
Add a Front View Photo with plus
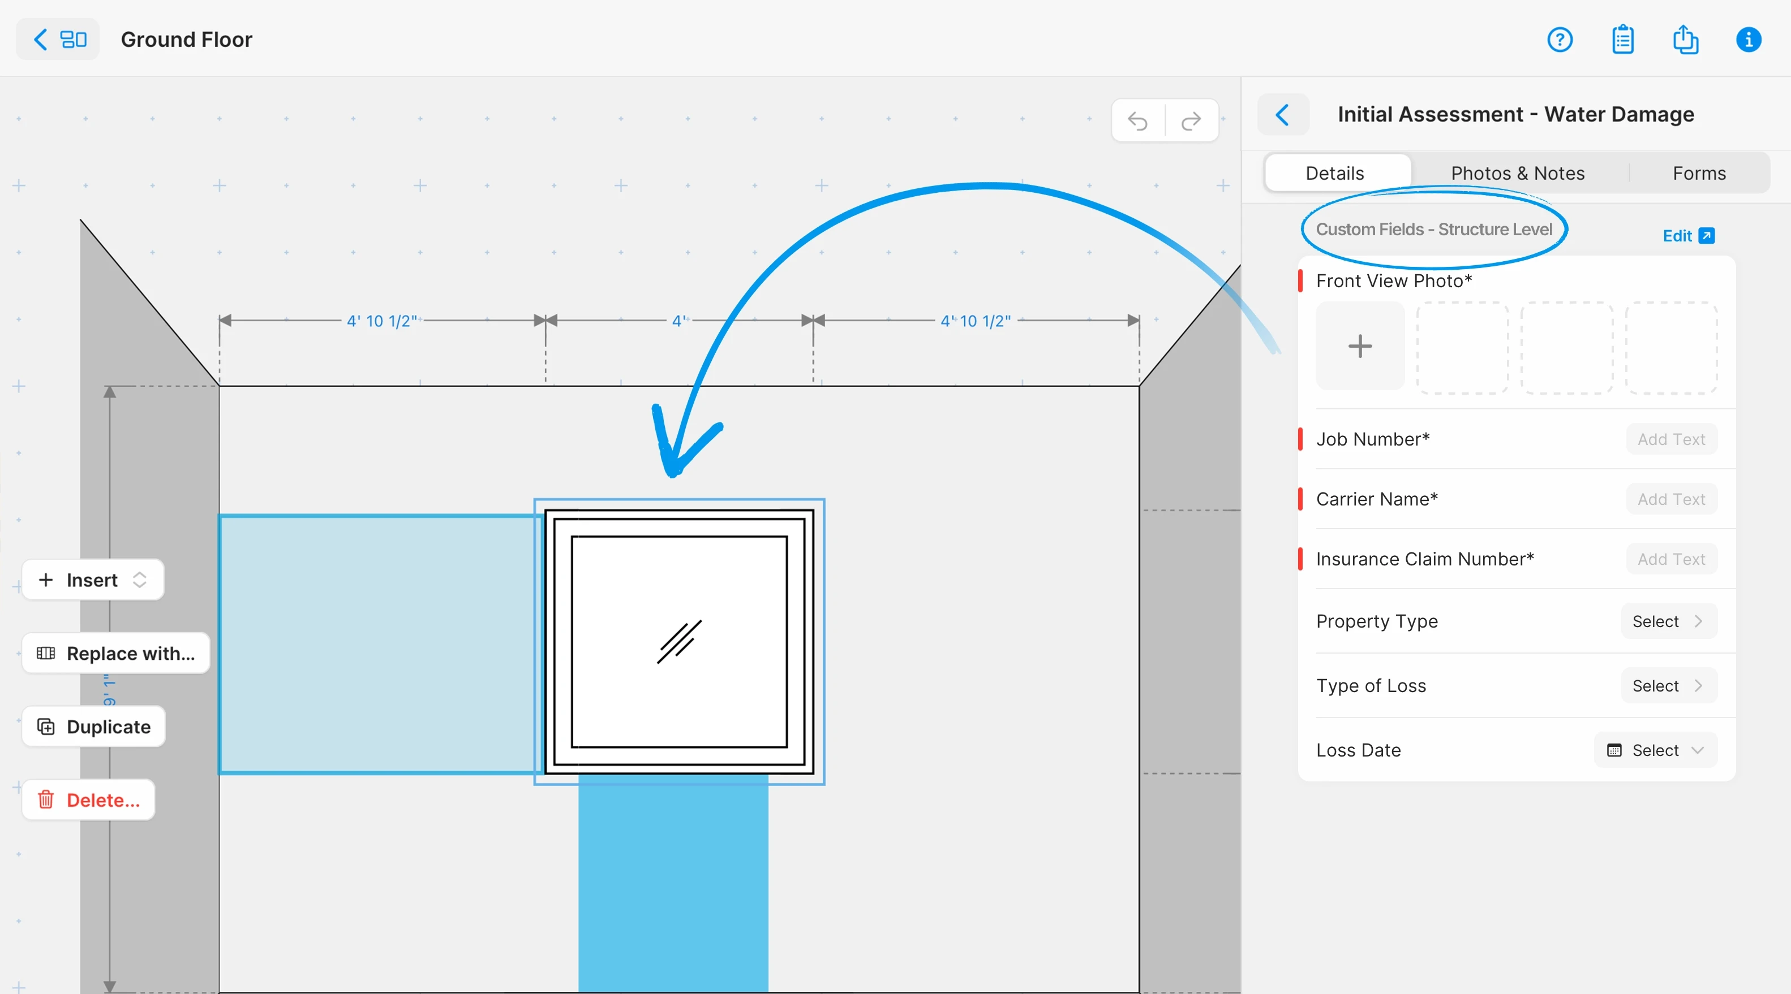(1359, 346)
